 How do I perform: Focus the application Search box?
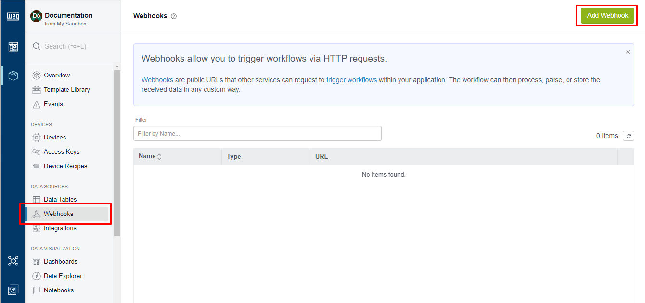pyautogui.click(x=73, y=46)
